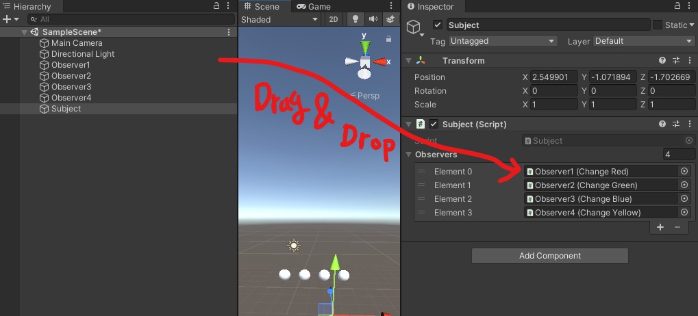Toggle 2D view mode
This screenshot has height=316, width=698.
pos(334,20)
